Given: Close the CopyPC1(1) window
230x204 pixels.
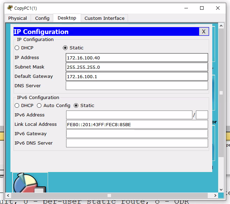Looking at the screenshot, I should 218,8.
